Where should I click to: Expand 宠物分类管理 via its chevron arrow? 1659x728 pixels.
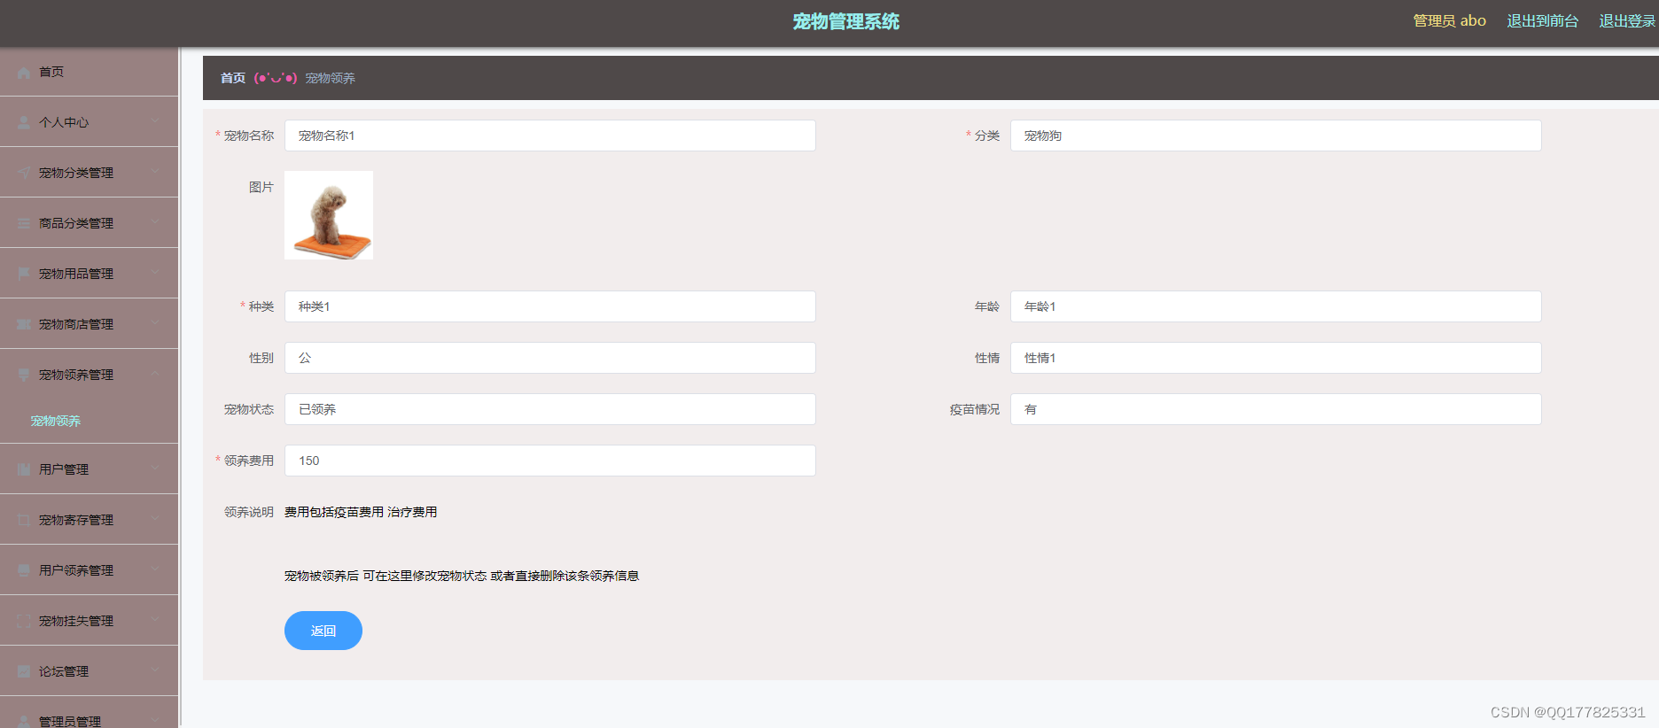(155, 173)
